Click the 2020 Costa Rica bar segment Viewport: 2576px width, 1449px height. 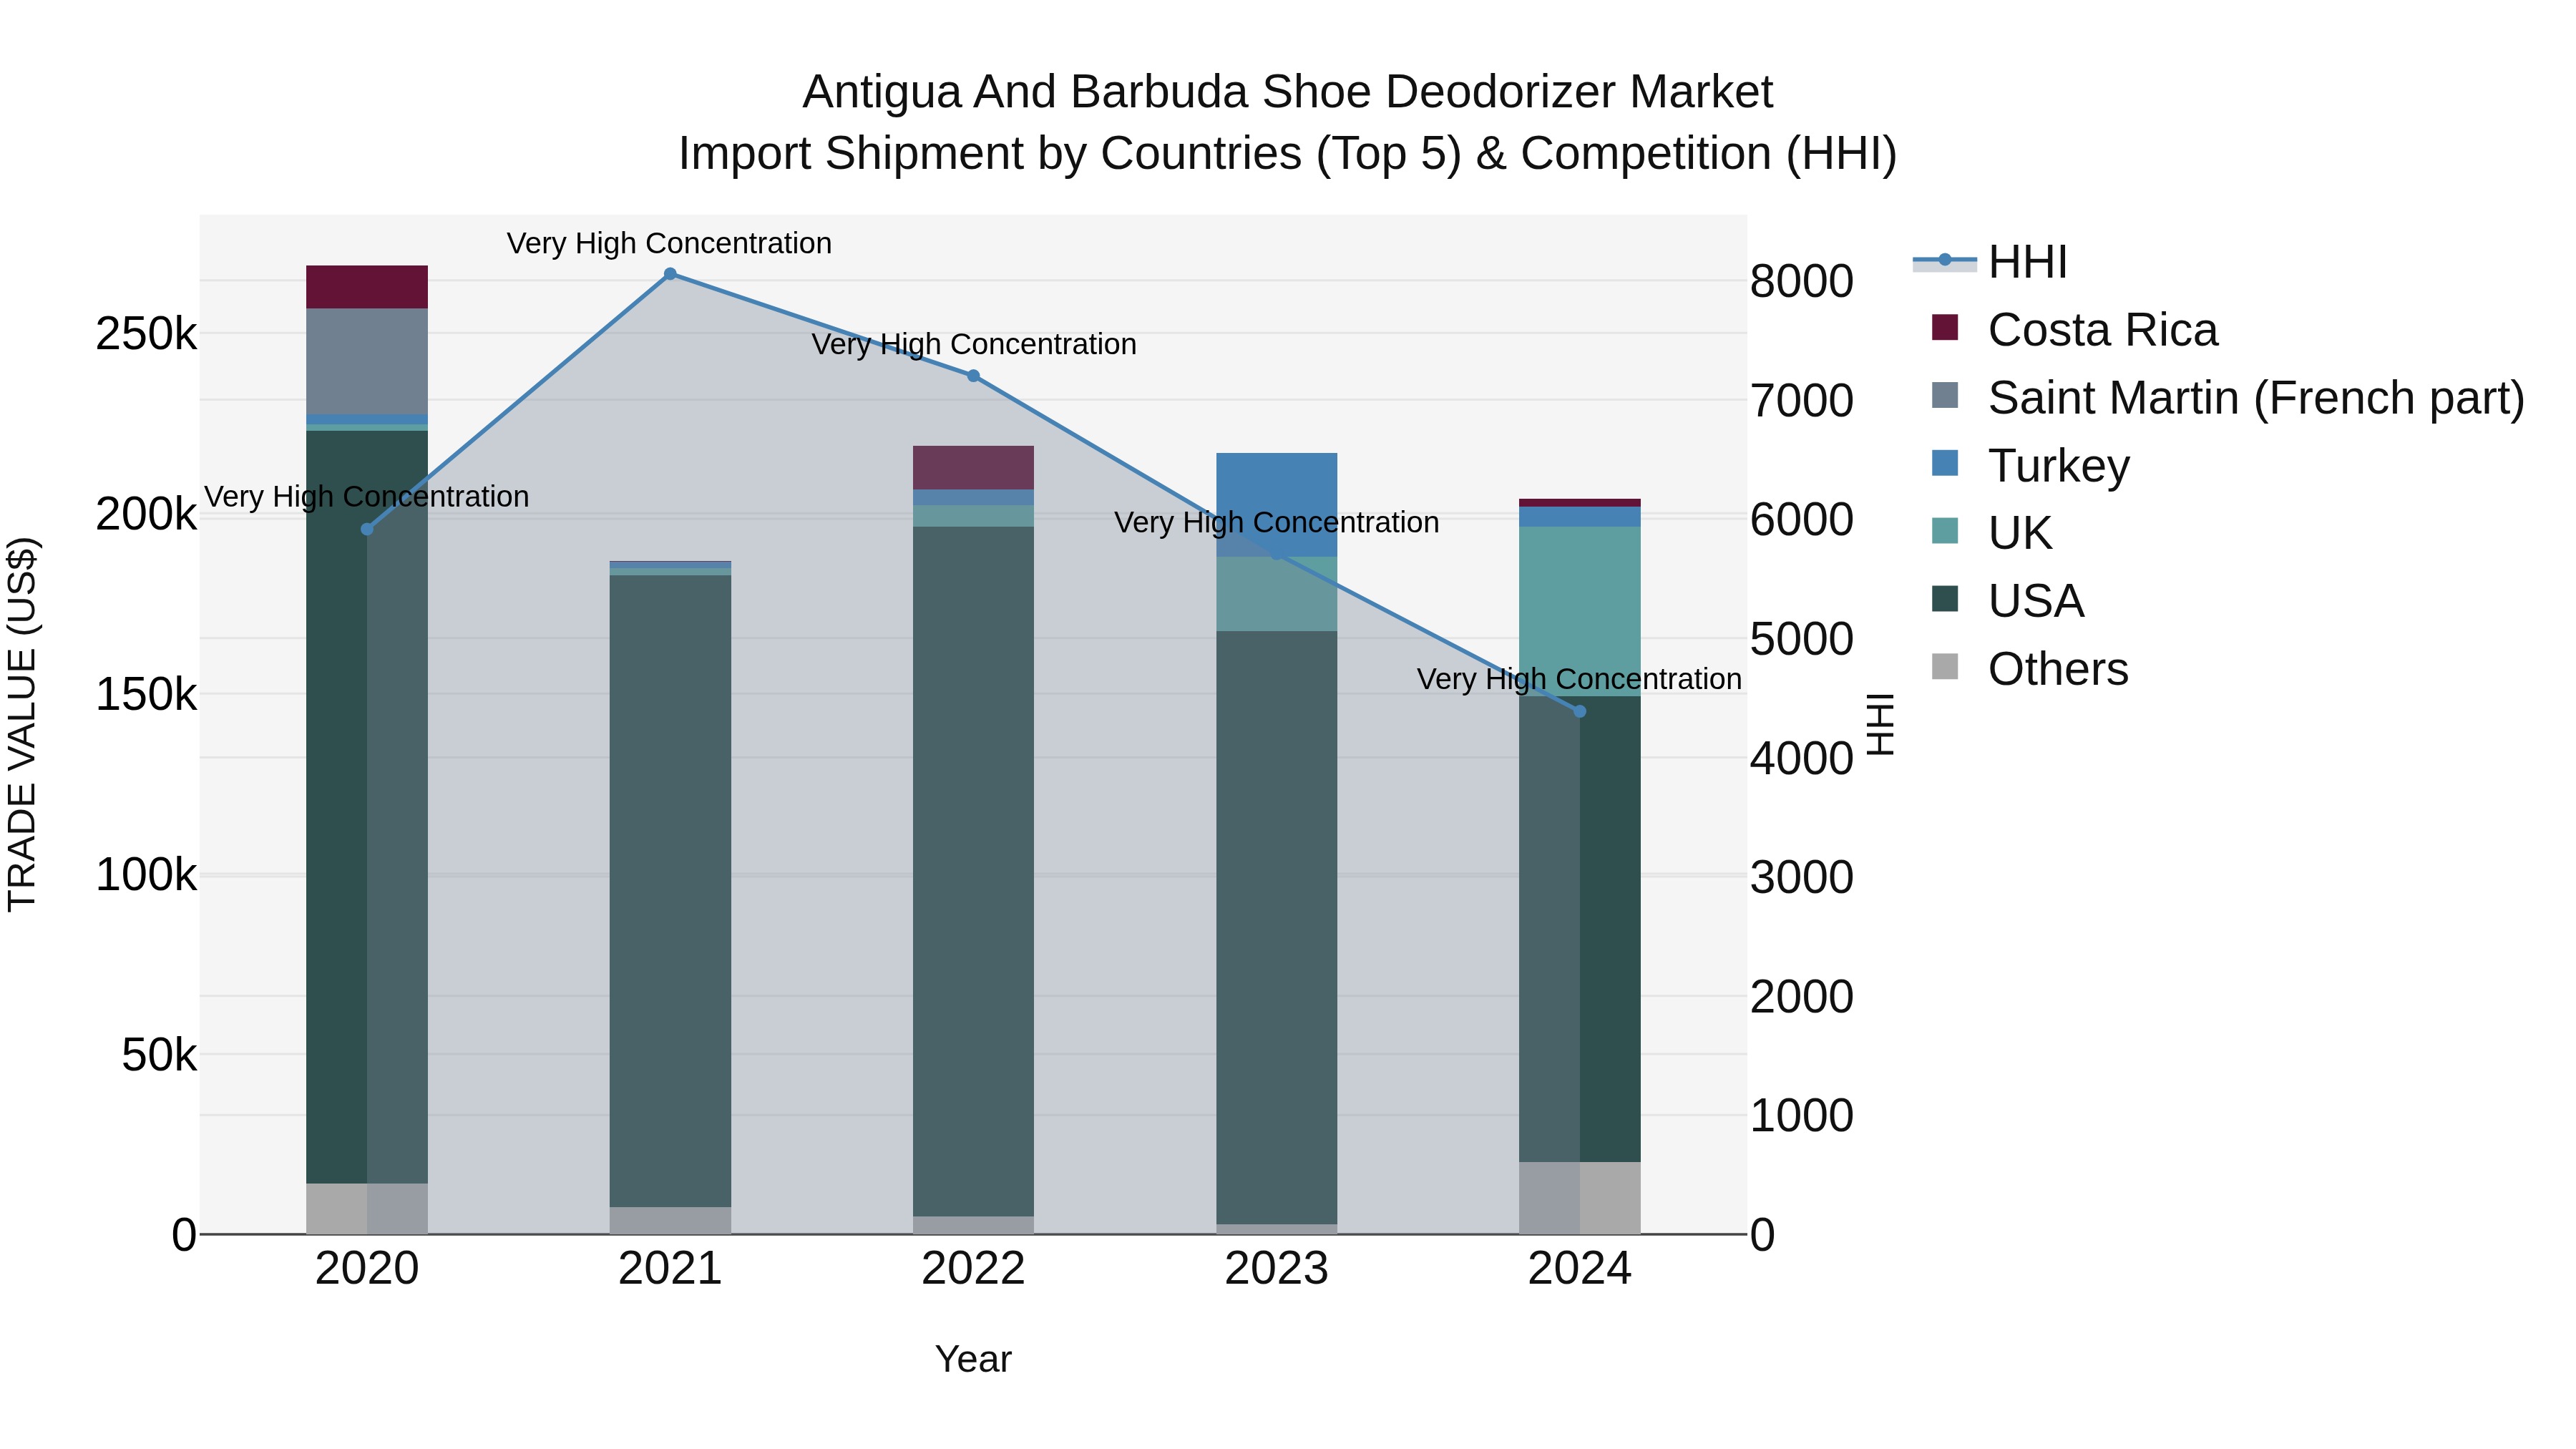[x=367, y=287]
